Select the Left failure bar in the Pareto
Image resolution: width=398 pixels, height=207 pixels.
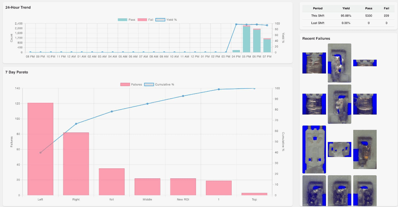pos(40,148)
